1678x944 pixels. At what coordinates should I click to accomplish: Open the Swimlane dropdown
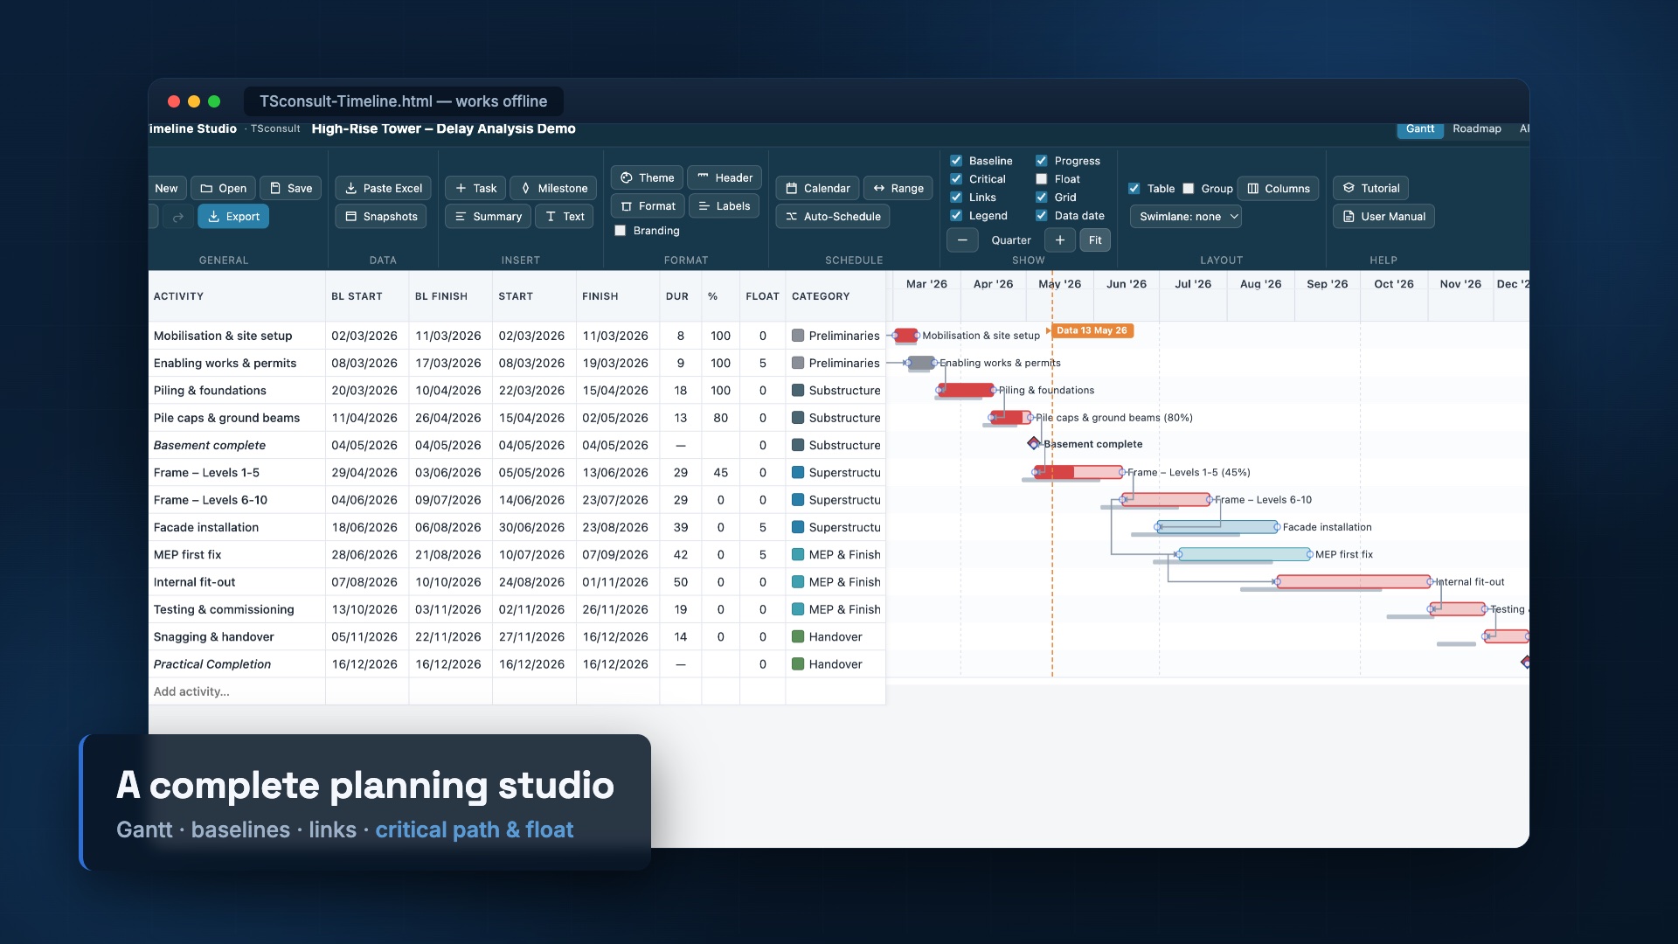(x=1185, y=217)
